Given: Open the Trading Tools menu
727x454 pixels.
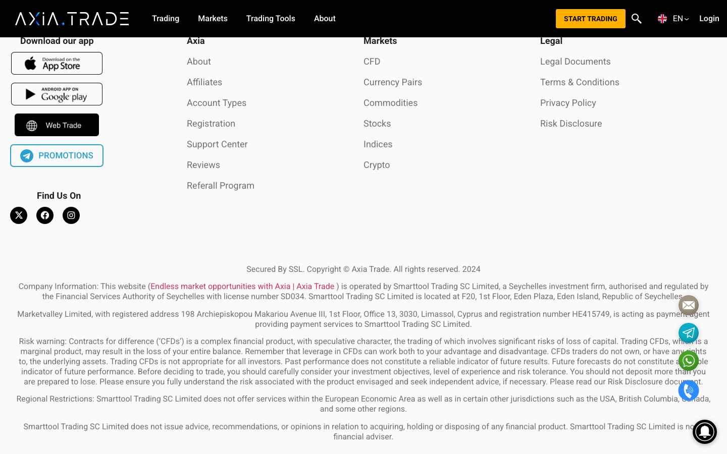Looking at the screenshot, I should tap(271, 19).
